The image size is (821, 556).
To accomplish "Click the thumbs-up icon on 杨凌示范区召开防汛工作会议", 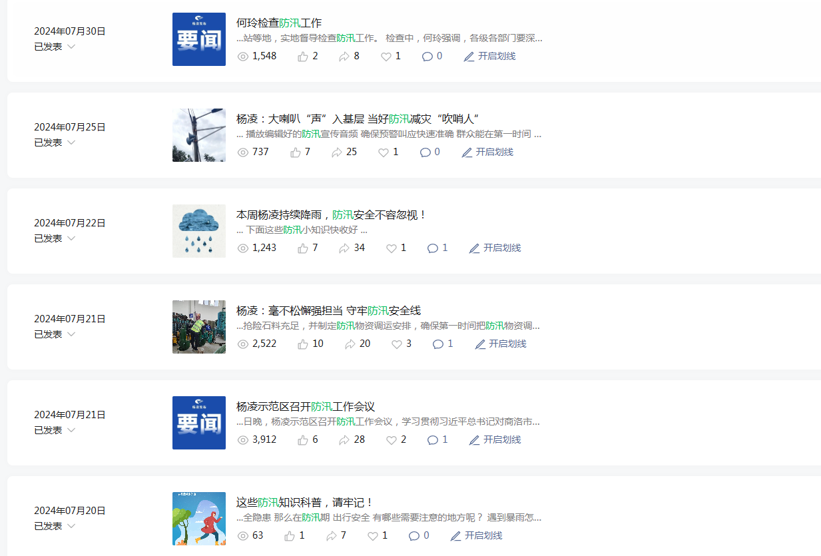I will [x=303, y=440].
